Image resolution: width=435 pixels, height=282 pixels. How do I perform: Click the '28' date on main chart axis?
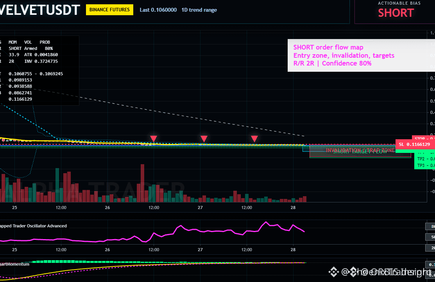pos(293,208)
